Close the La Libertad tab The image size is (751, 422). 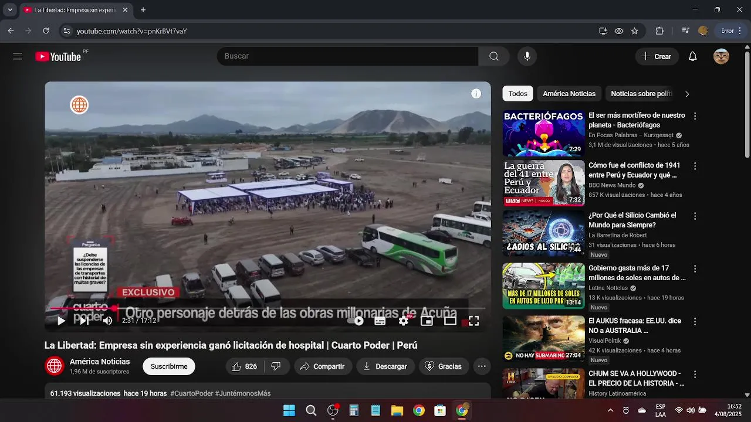125,10
